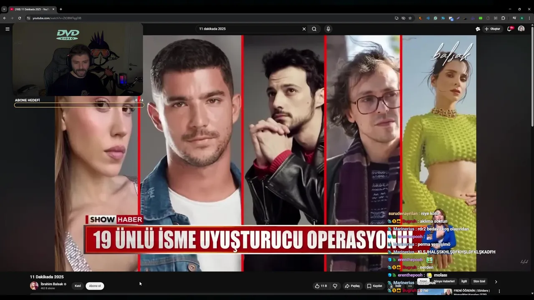Go back with the browser back arrow
This screenshot has width=534, height=300.
5,18
